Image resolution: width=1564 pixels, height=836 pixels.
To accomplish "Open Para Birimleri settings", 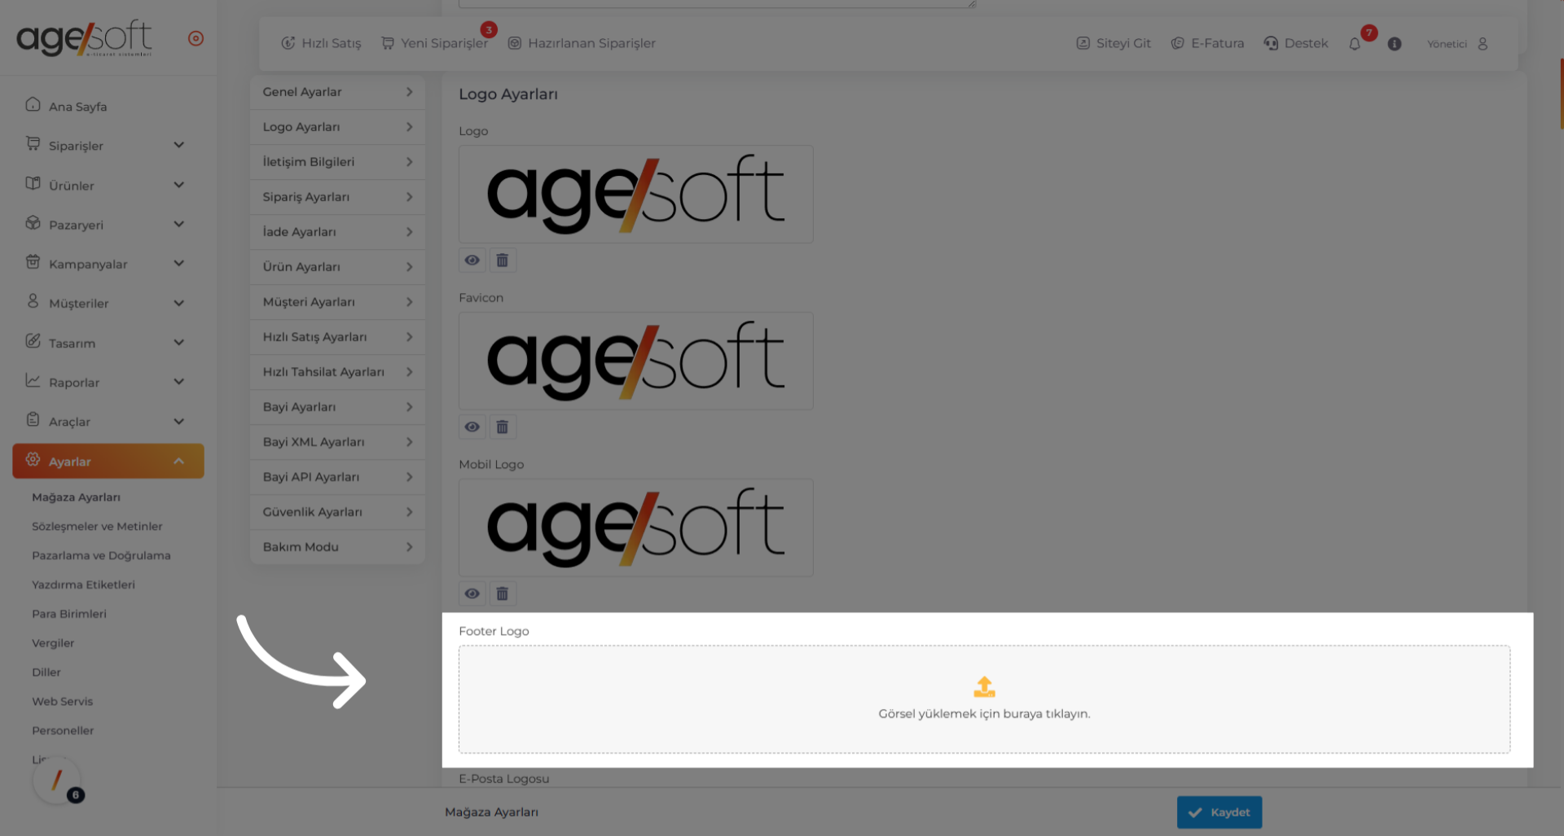I will click(69, 614).
